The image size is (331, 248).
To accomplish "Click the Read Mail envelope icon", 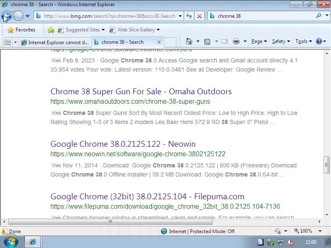I will pos(225,41).
